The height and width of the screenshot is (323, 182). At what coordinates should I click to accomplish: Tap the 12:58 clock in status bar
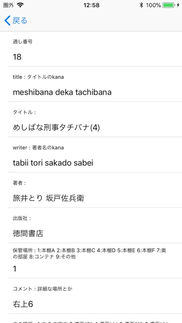(91, 5)
